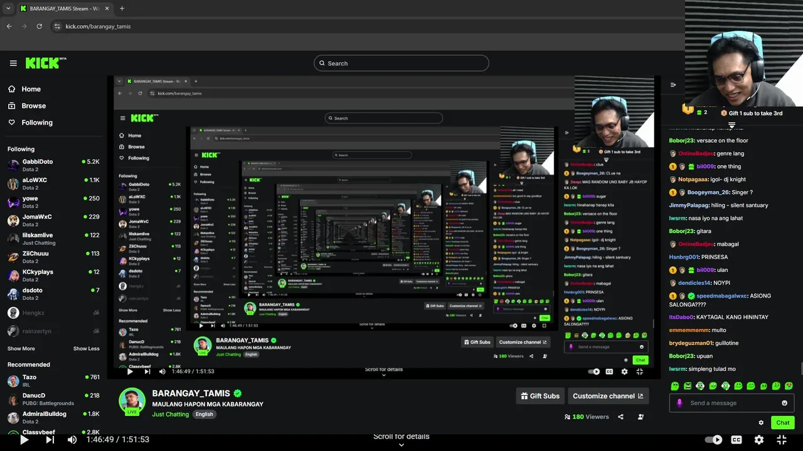Open tab search chevron at browser top-left
This screenshot has width=803, height=451.
pyautogui.click(x=8, y=8)
